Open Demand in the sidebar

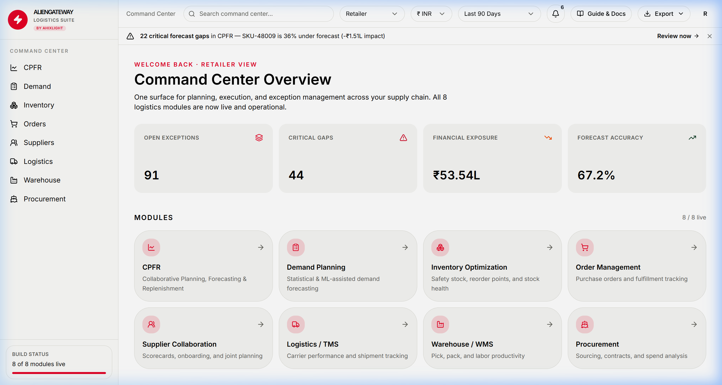[59, 86]
